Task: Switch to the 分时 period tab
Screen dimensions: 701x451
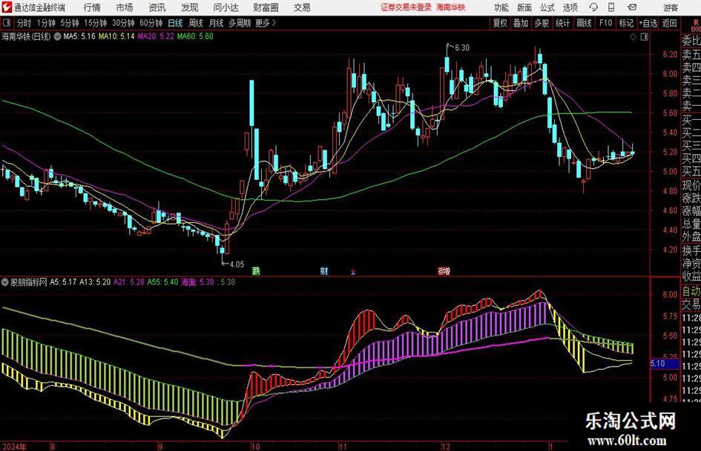Action: click(x=24, y=23)
